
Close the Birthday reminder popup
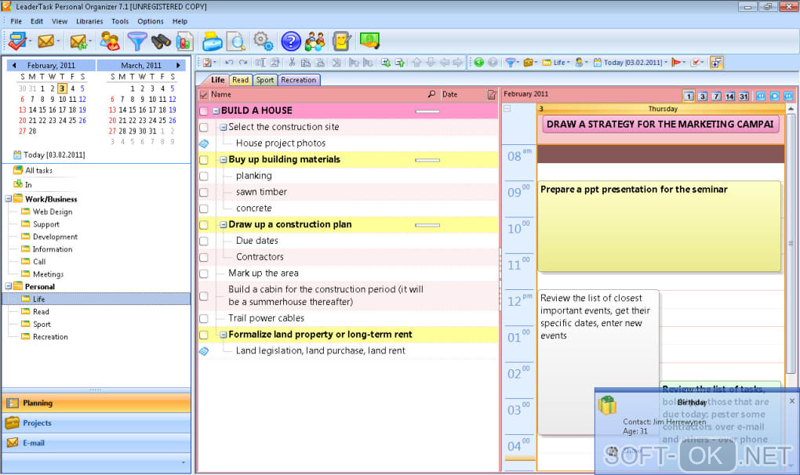point(792,401)
